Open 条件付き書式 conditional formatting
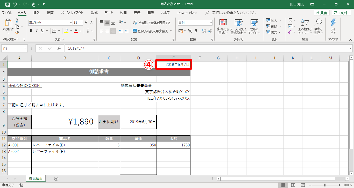 pyautogui.click(x=223, y=27)
